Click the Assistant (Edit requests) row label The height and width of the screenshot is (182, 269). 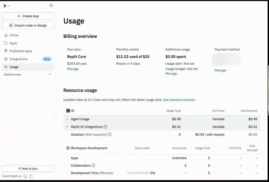[89, 135]
